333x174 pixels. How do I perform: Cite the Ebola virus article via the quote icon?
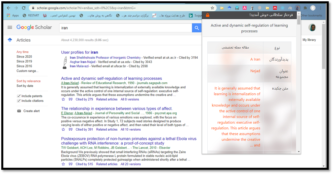(x=70, y=164)
